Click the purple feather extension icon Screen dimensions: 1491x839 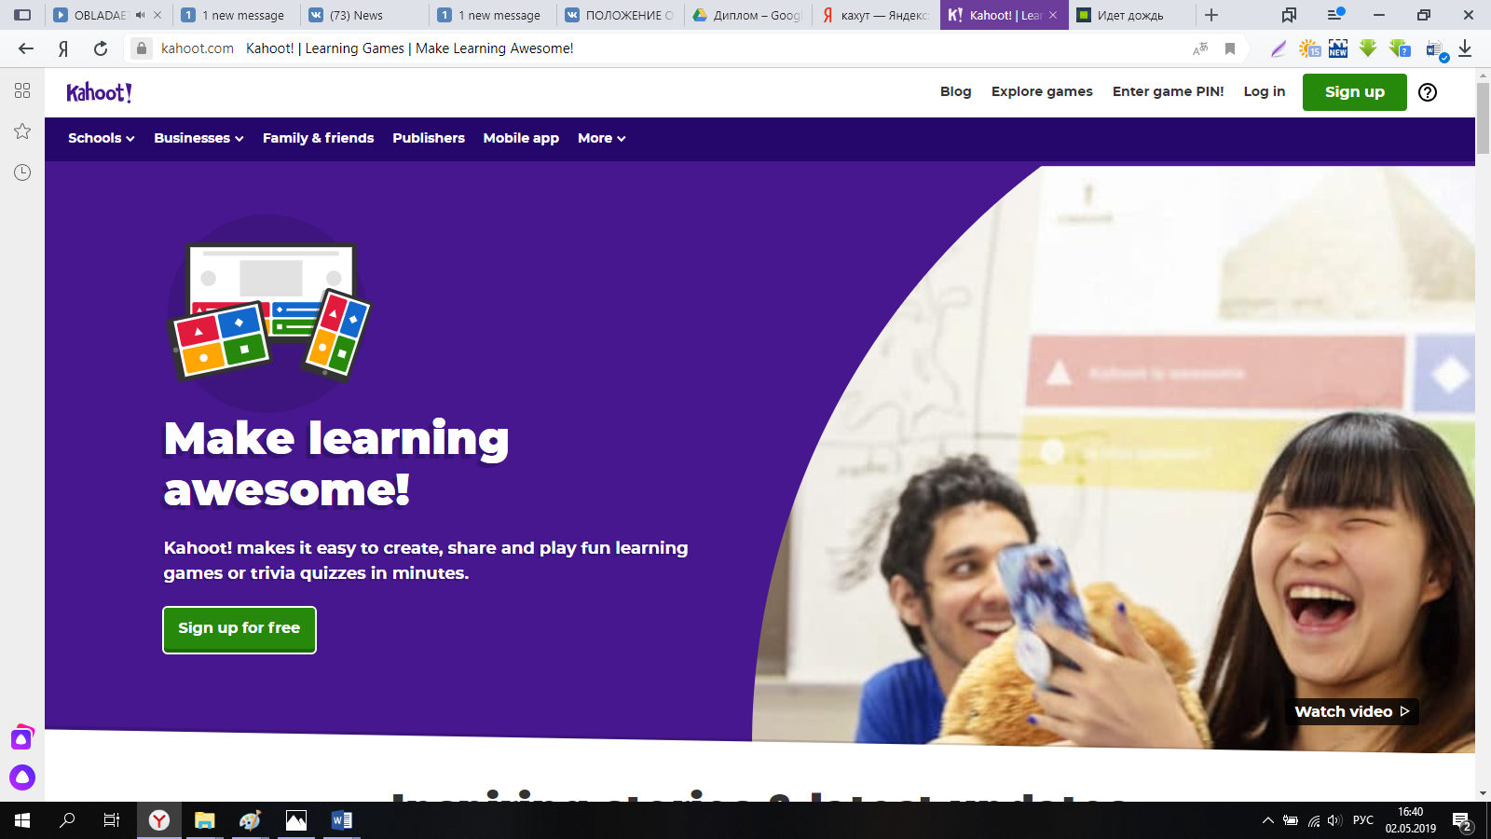[x=1279, y=48]
